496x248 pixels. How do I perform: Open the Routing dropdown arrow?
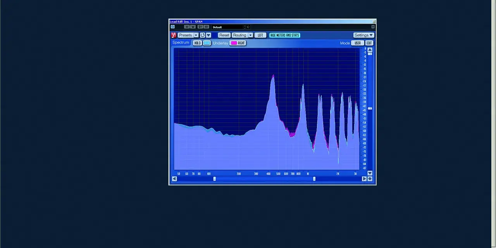pos(250,35)
